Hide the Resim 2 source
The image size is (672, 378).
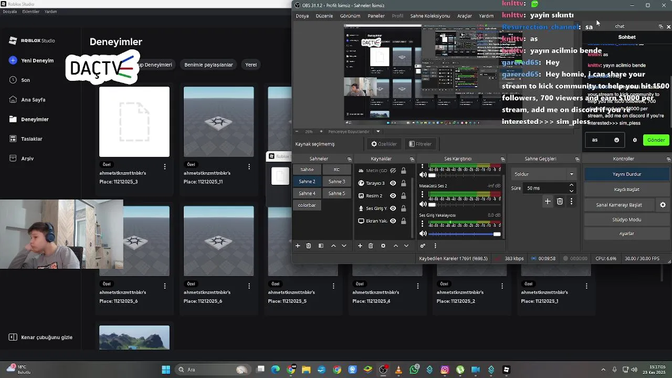click(x=393, y=196)
